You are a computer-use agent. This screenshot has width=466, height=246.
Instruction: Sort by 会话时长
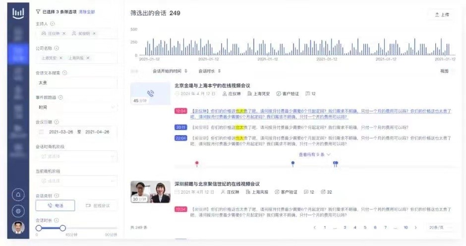point(210,71)
